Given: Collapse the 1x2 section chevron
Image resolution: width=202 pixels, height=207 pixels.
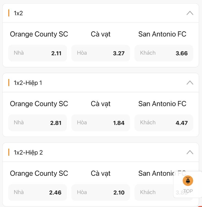Looking at the screenshot, I should point(190,13).
